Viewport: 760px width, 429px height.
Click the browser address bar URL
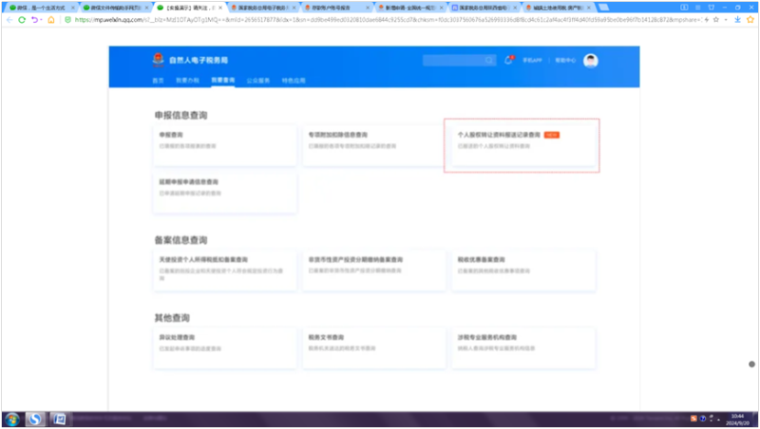coord(380,19)
